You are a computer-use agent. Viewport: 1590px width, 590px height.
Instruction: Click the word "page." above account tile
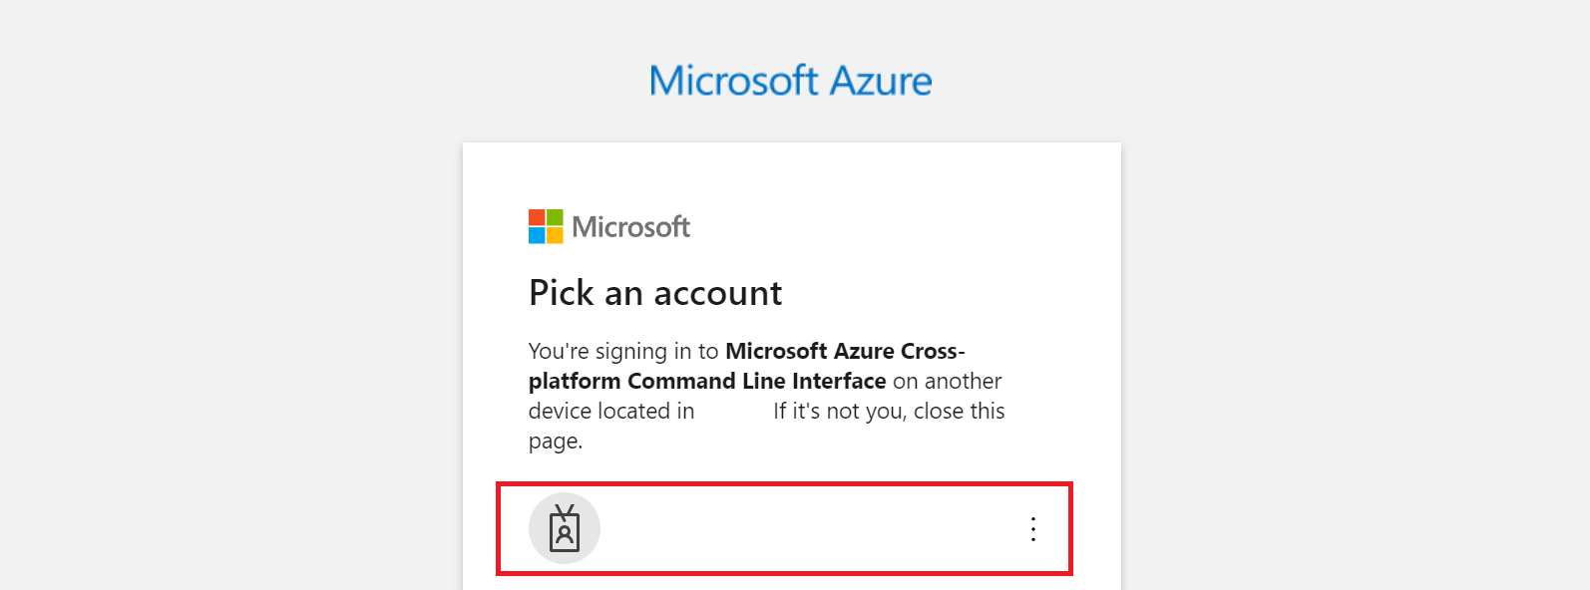click(x=556, y=441)
